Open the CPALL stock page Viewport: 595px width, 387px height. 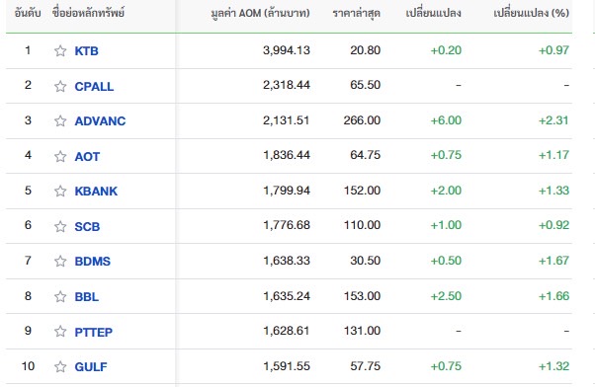pos(94,87)
